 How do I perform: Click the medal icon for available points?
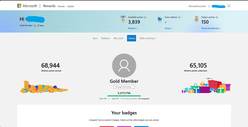[x=123, y=19]
